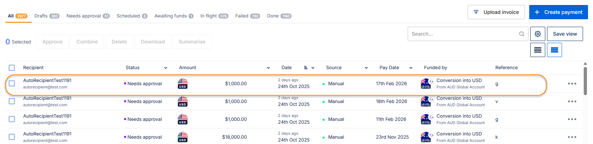This screenshot has height=144, width=593.
Task: Open three-dot menu for $18,000.00 payment
Action: tap(572, 137)
